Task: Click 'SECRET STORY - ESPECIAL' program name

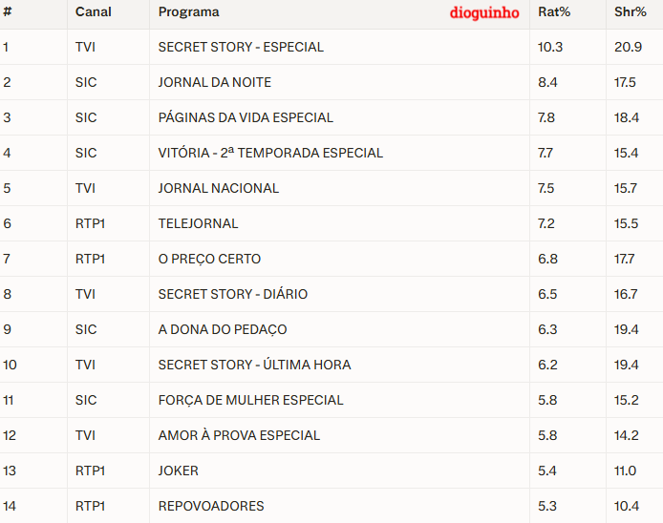Action: [241, 47]
